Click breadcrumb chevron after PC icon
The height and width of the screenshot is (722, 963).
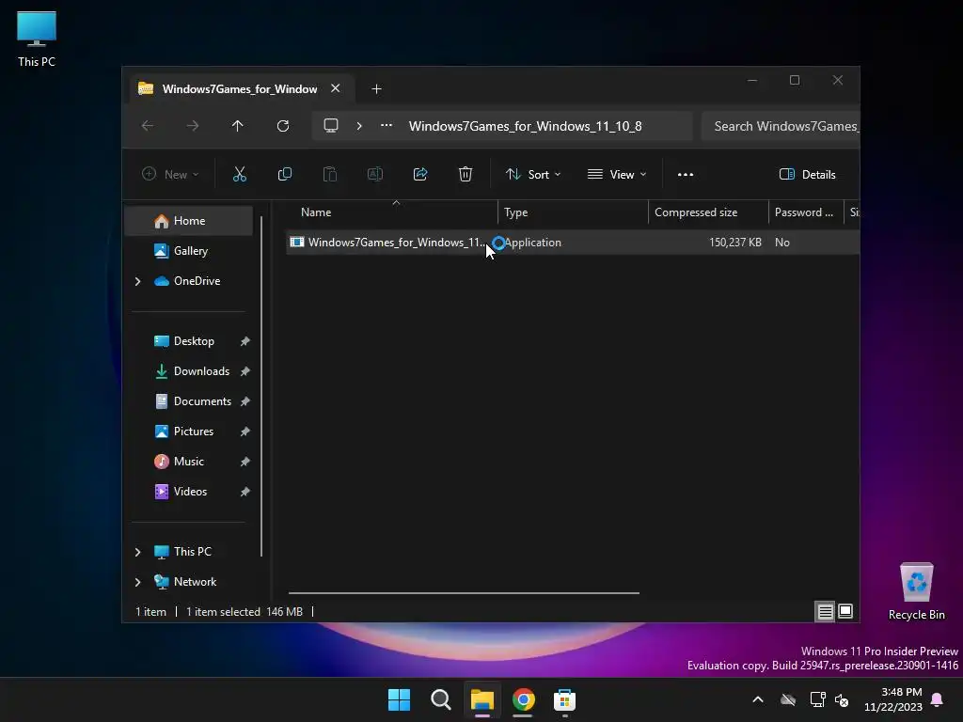[x=359, y=126]
